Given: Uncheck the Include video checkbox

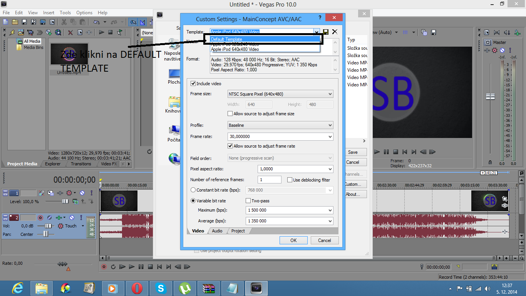Looking at the screenshot, I should (x=193, y=84).
